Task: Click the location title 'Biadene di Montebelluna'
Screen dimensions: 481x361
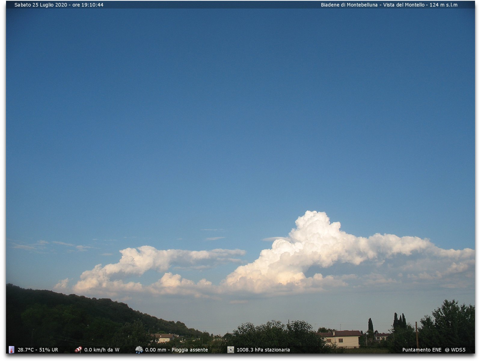Action: [x=349, y=5]
